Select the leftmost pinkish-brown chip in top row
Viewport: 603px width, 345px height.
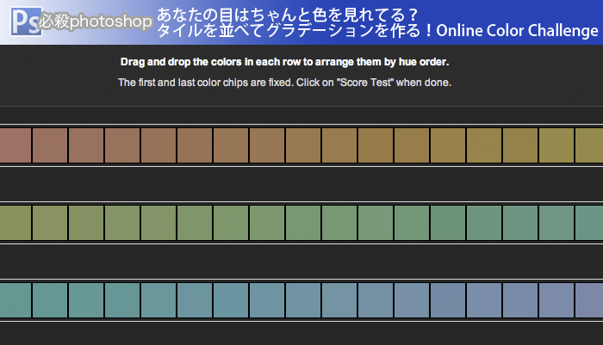click(x=15, y=145)
